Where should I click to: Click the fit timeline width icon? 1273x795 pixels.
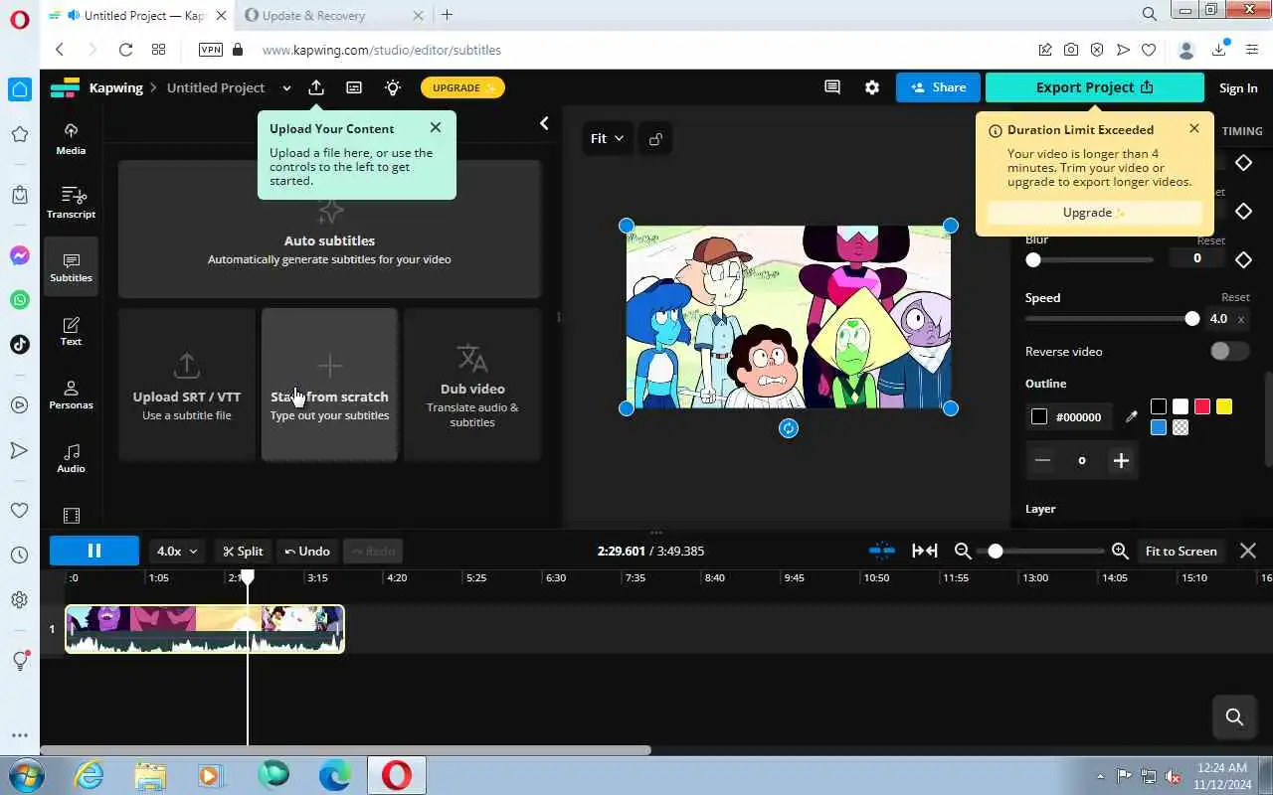pos(925,551)
